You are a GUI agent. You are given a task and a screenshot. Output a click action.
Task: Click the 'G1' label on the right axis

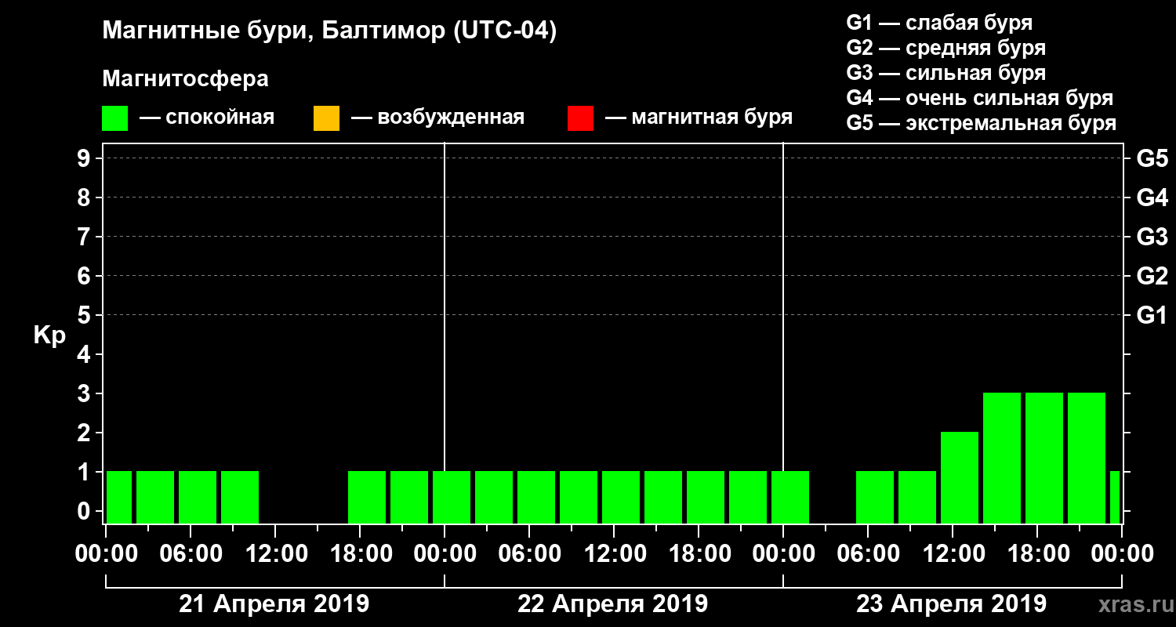pyautogui.click(x=1152, y=316)
